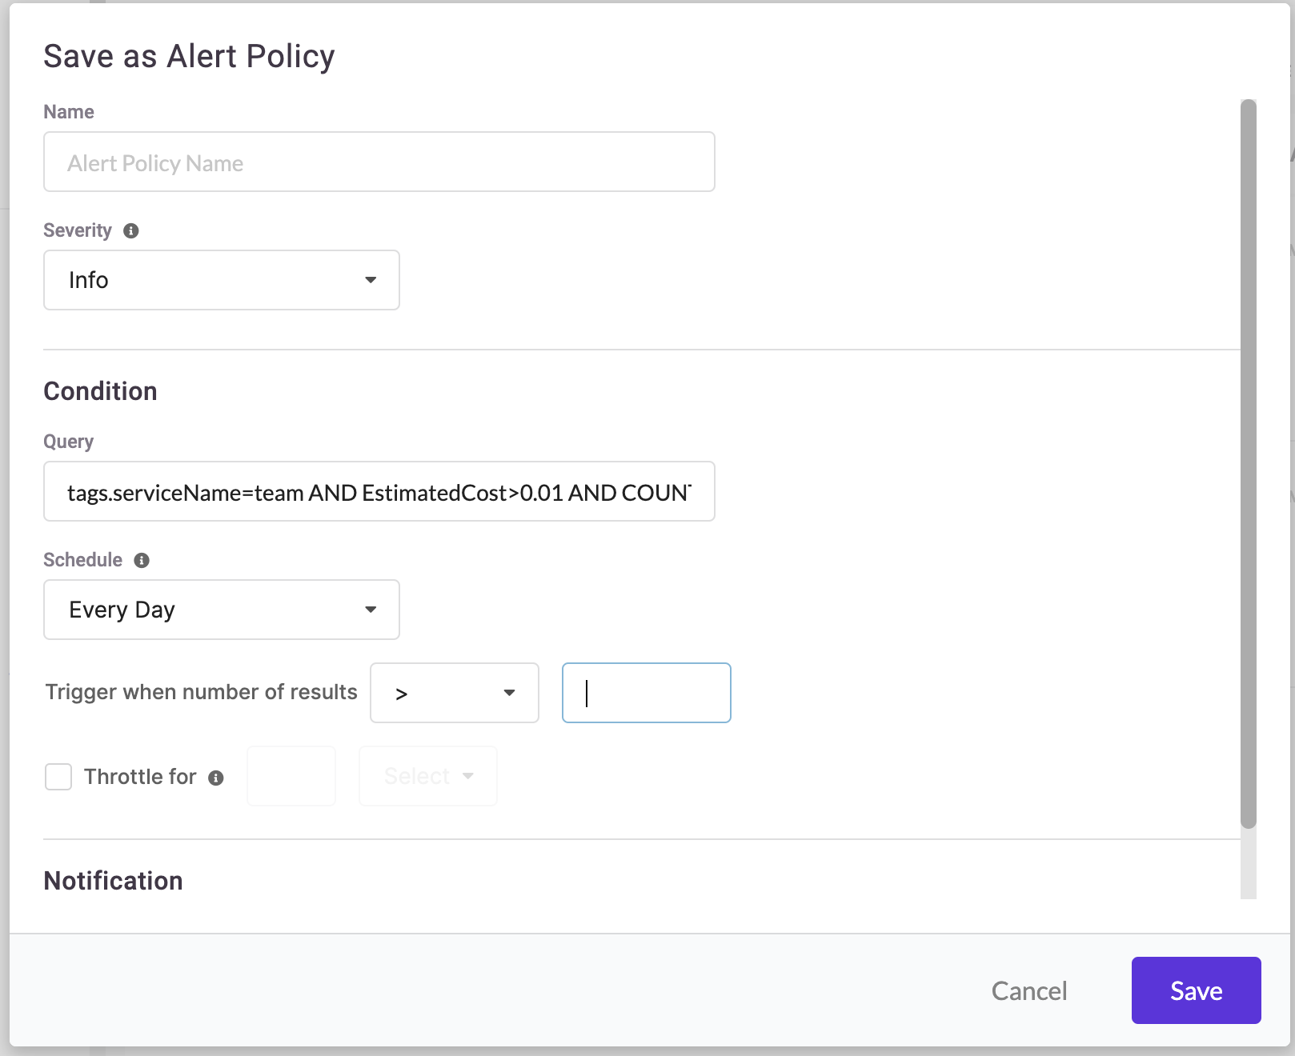Show the Schedule info tooltip icon
The height and width of the screenshot is (1056, 1295).
point(142,560)
